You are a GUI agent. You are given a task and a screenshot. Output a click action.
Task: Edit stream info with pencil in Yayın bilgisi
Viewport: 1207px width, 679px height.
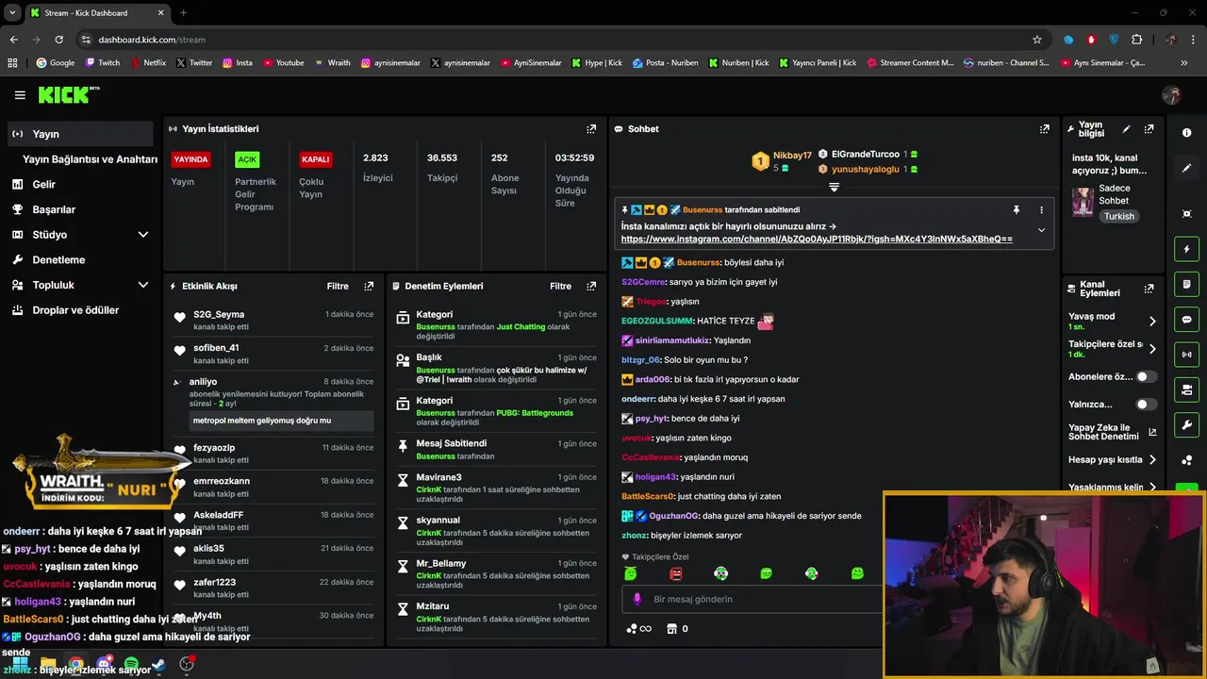pyautogui.click(x=1126, y=129)
